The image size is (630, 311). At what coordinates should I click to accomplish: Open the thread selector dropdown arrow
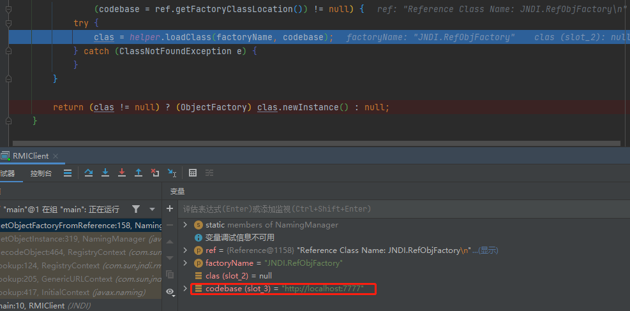[x=153, y=210]
